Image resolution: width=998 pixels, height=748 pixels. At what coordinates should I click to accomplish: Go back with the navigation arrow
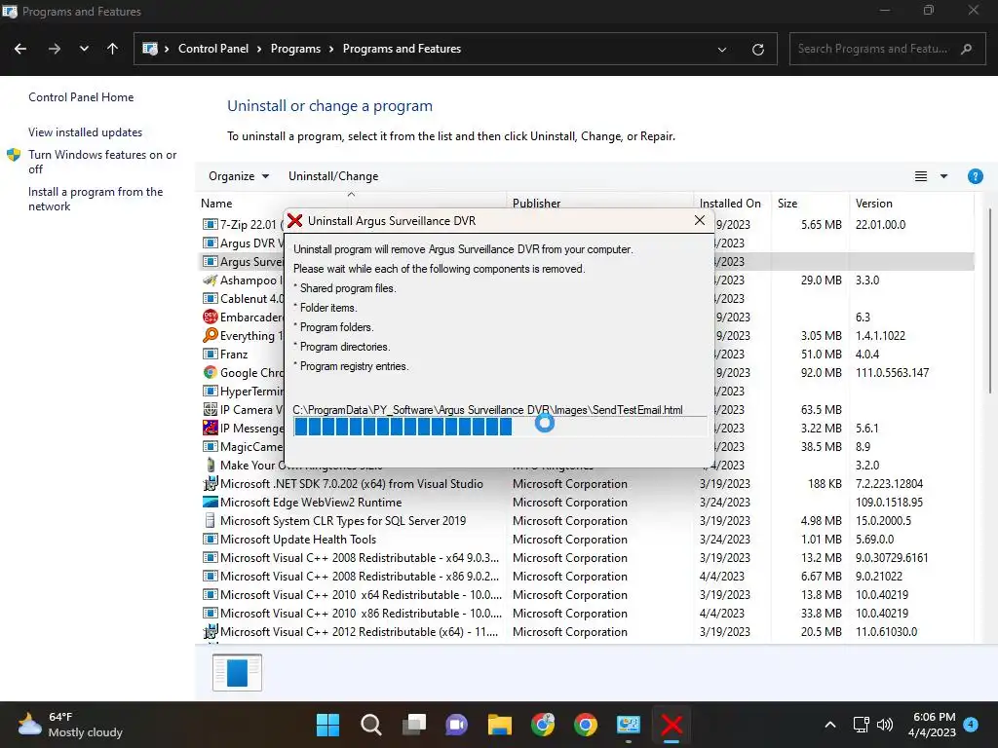coord(20,49)
